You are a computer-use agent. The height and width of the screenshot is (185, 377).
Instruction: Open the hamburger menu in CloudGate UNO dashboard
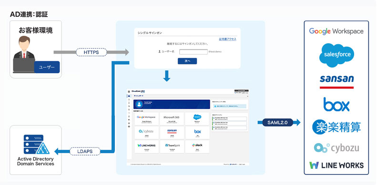click(129, 92)
